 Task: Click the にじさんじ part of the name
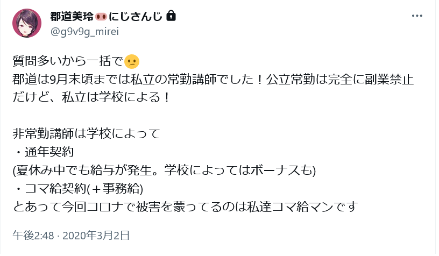click(x=136, y=17)
